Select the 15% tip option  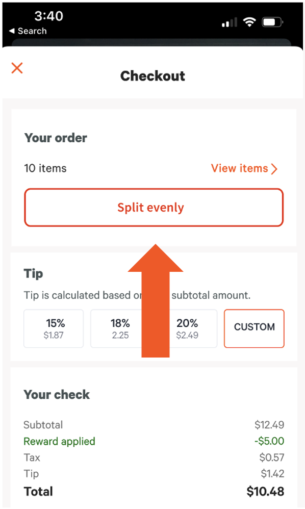click(54, 328)
